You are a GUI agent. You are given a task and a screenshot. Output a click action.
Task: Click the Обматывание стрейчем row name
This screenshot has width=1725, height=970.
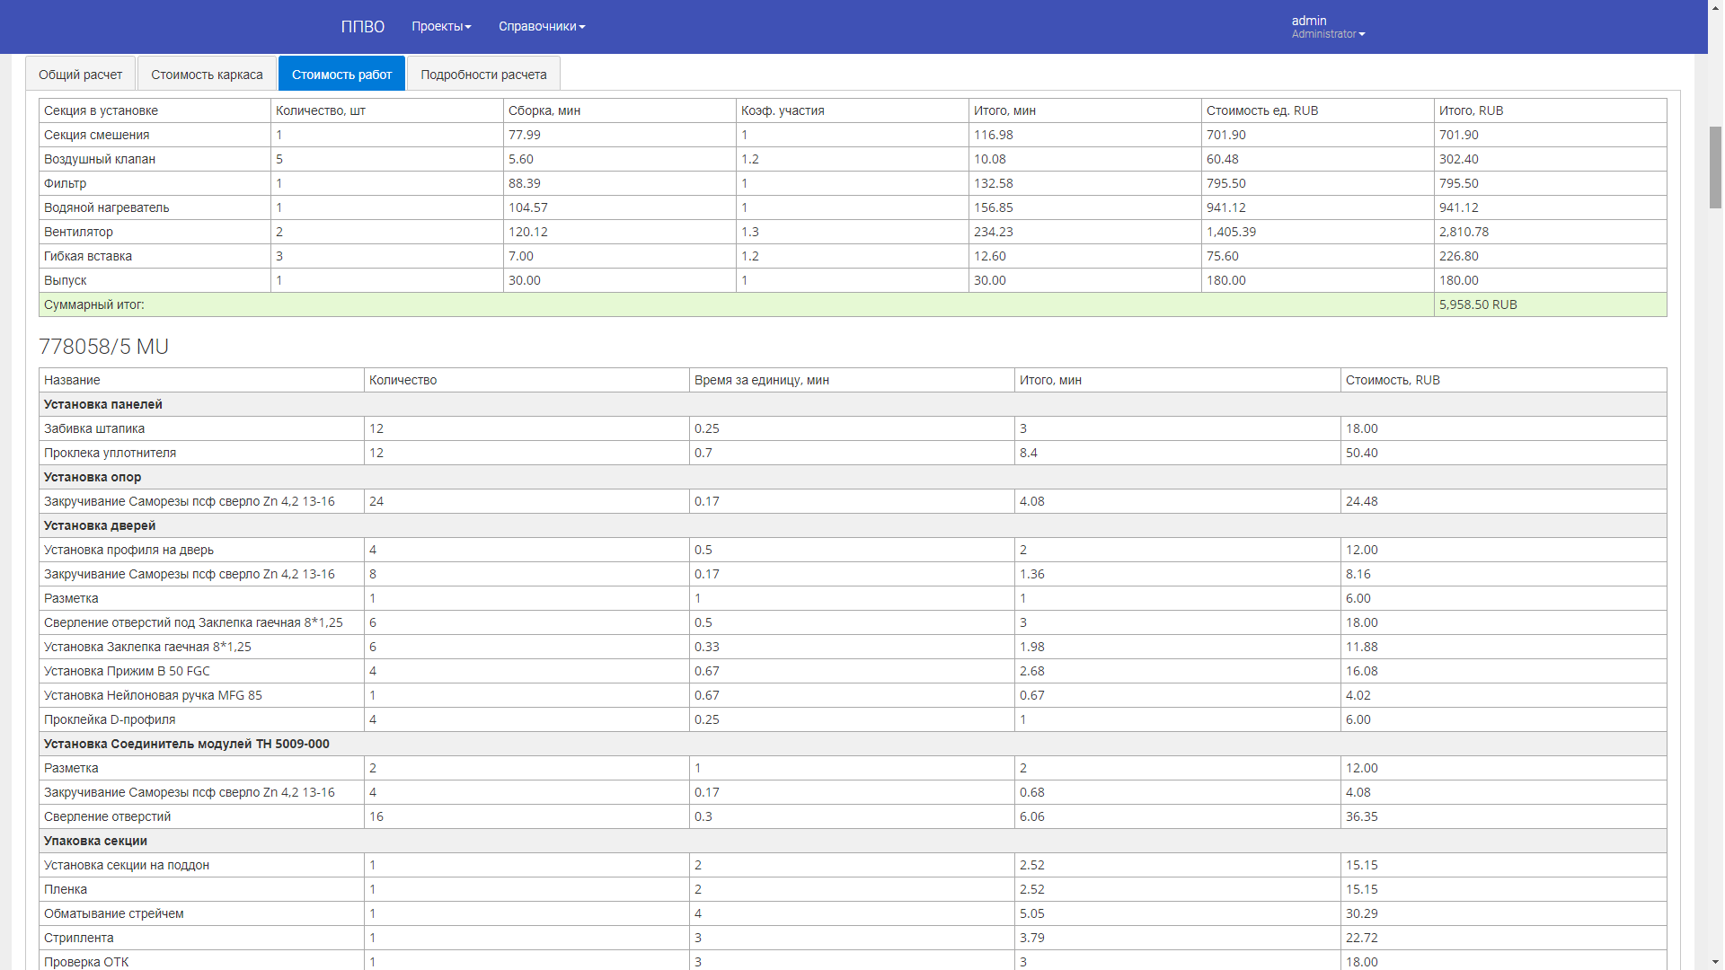point(114,913)
